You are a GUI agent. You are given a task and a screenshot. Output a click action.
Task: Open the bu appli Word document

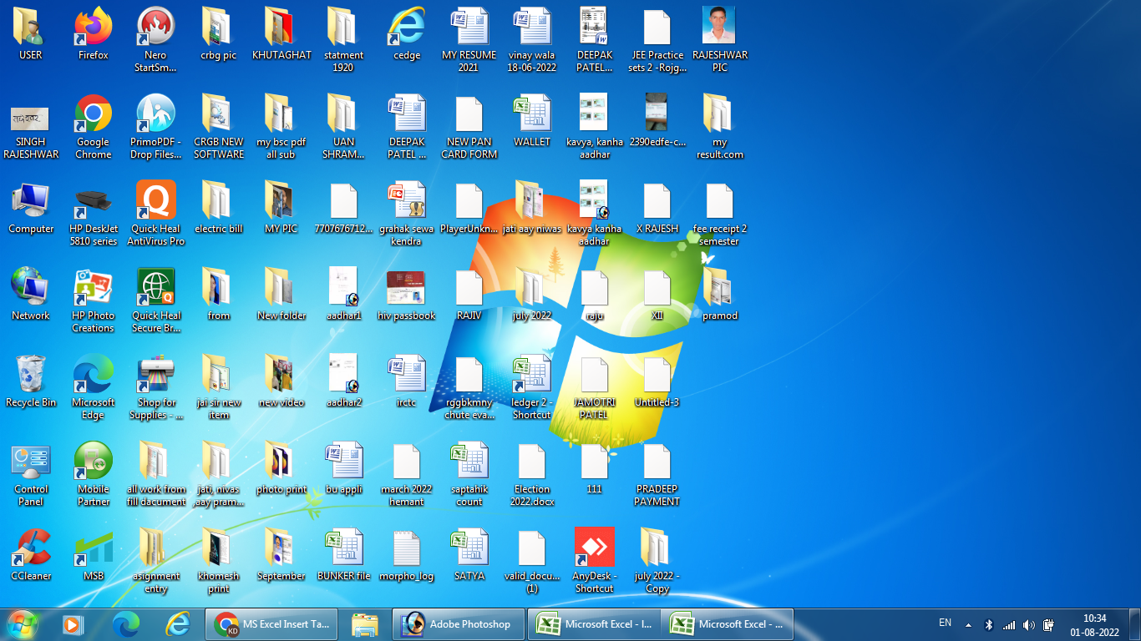pos(344,468)
